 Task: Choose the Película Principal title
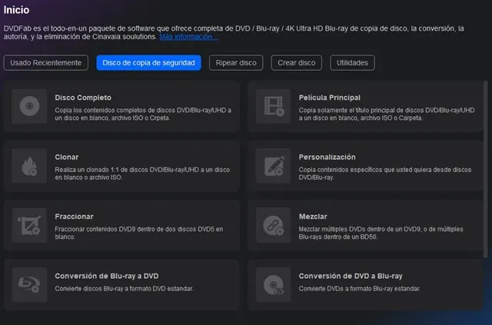click(x=330, y=98)
